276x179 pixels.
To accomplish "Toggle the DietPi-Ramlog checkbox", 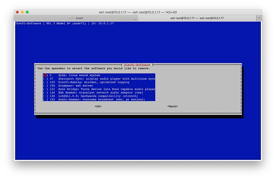I will [45, 82].
